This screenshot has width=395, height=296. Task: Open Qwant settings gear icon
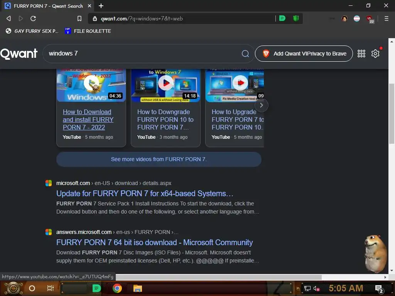tap(375, 53)
